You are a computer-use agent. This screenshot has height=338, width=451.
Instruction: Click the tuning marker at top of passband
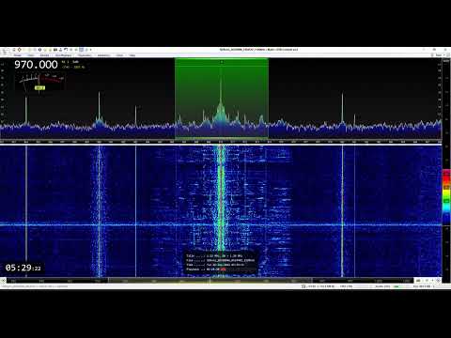point(222,62)
